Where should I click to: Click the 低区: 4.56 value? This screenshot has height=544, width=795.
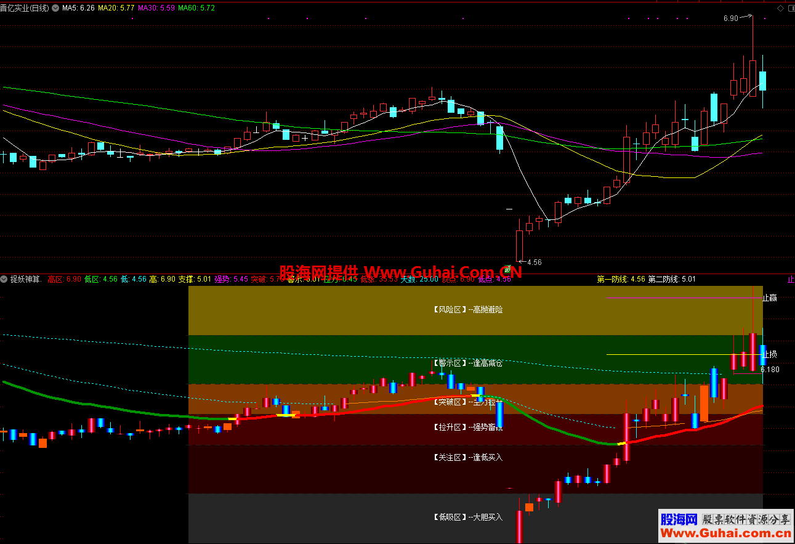100,279
